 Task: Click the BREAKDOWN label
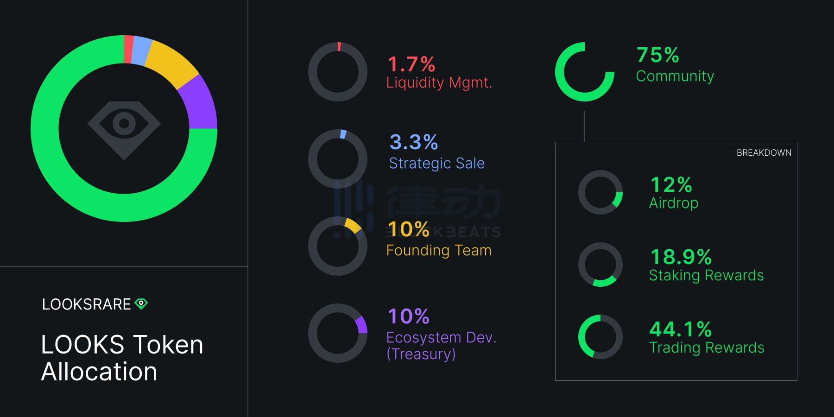764,153
